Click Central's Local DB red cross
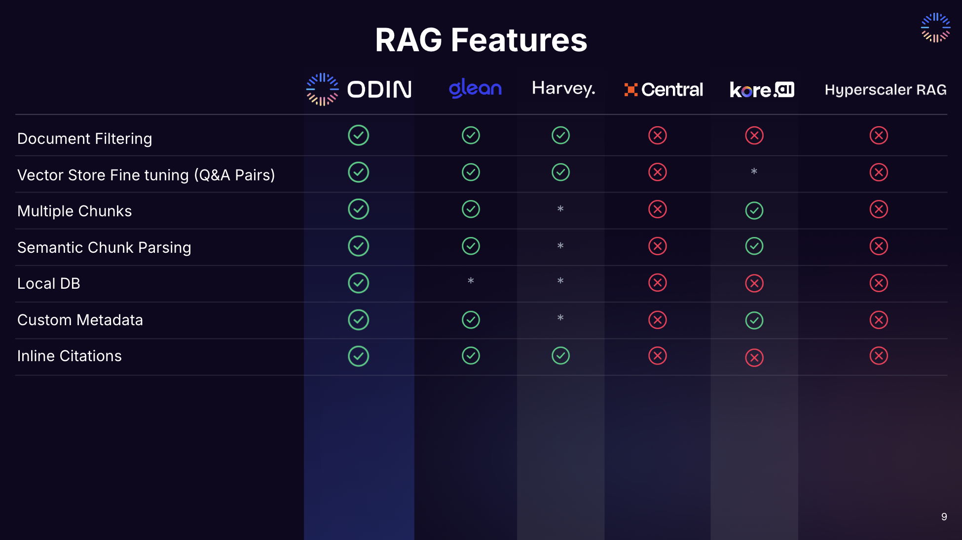 (x=657, y=283)
